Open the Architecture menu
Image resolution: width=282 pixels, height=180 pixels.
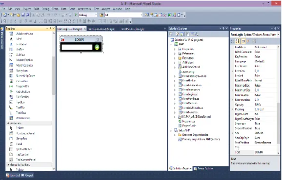pos(84,9)
